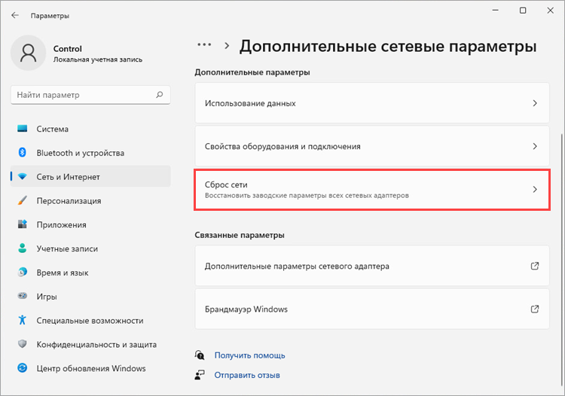
Task: Open Персонализация settings
Action: (x=90, y=201)
